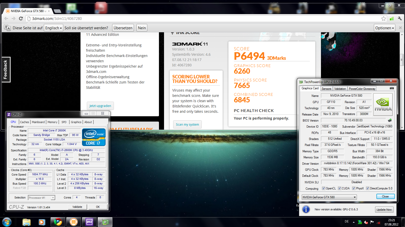Show hidden tray icons
This screenshot has height=227, width=405.
point(354,222)
